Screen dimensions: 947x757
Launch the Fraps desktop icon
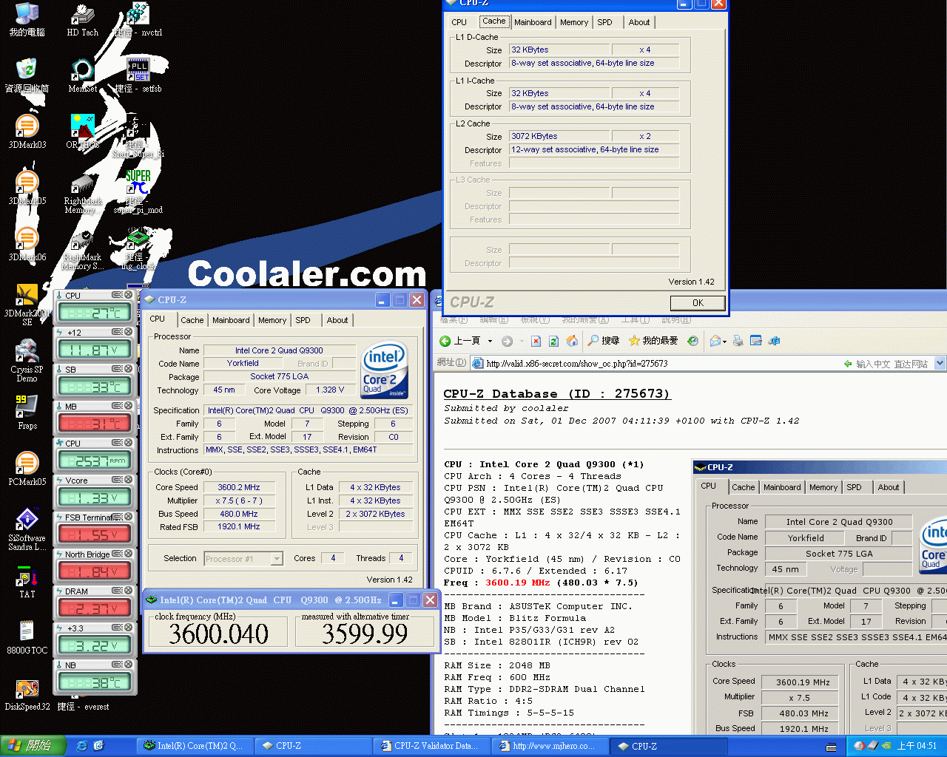tap(27, 413)
